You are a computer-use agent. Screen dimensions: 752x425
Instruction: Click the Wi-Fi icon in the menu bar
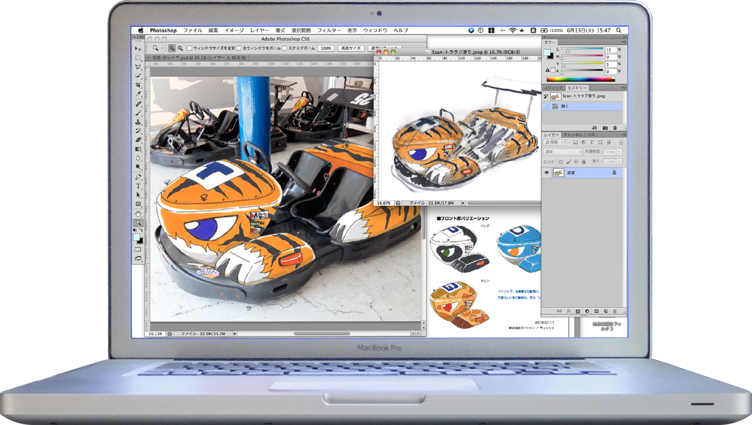pyautogui.click(x=513, y=30)
